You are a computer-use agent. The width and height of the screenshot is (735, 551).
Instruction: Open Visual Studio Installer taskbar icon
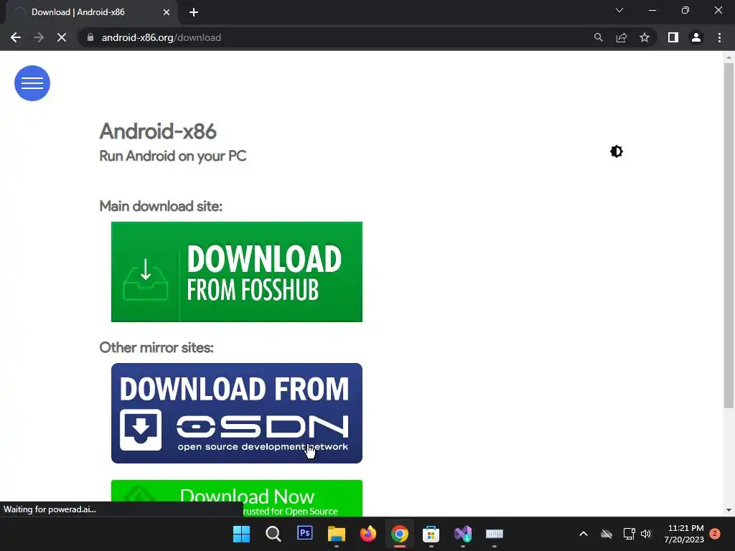pyautogui.click(x=463, y=534)
